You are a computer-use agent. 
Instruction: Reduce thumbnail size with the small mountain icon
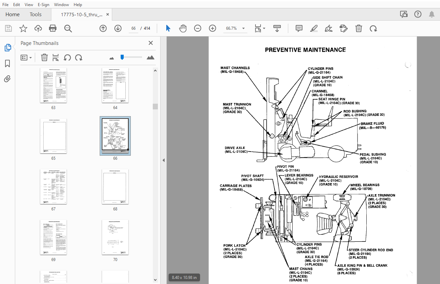112,58
